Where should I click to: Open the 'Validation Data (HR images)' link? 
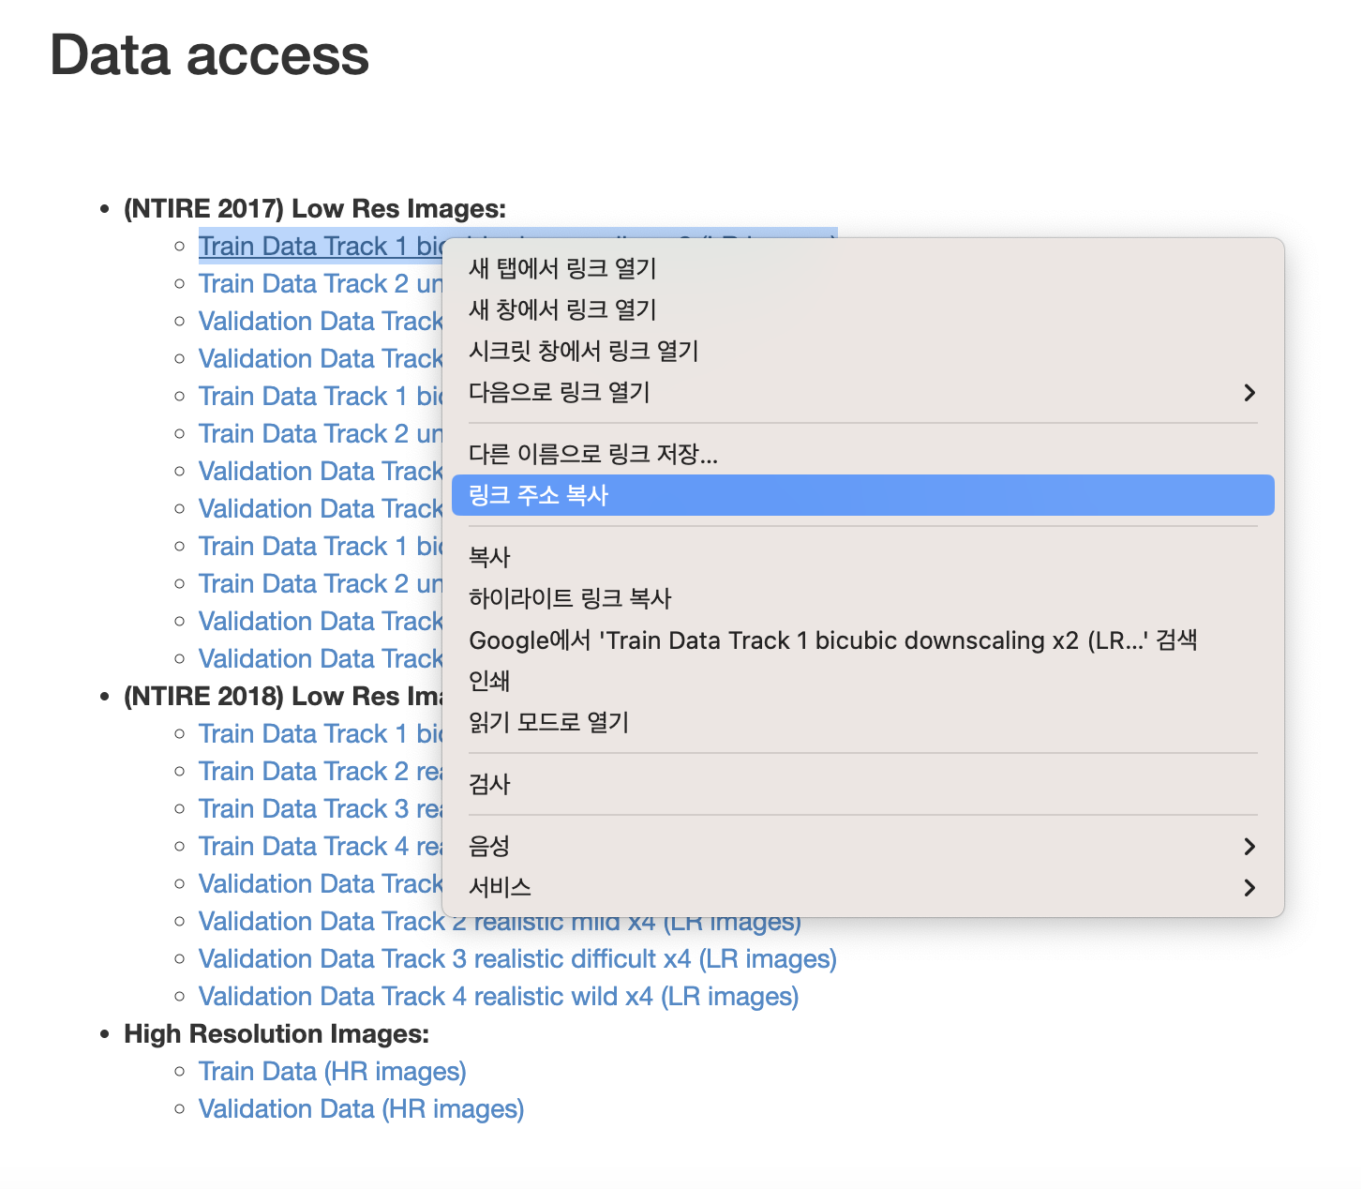(361, 1108)
